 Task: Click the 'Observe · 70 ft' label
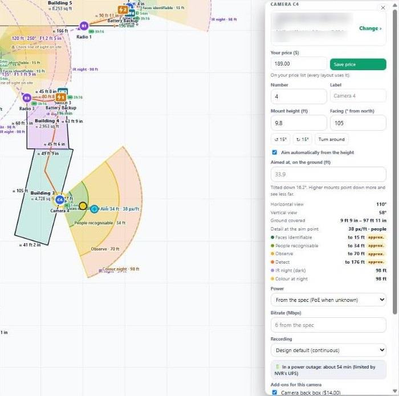pos(105,249)
